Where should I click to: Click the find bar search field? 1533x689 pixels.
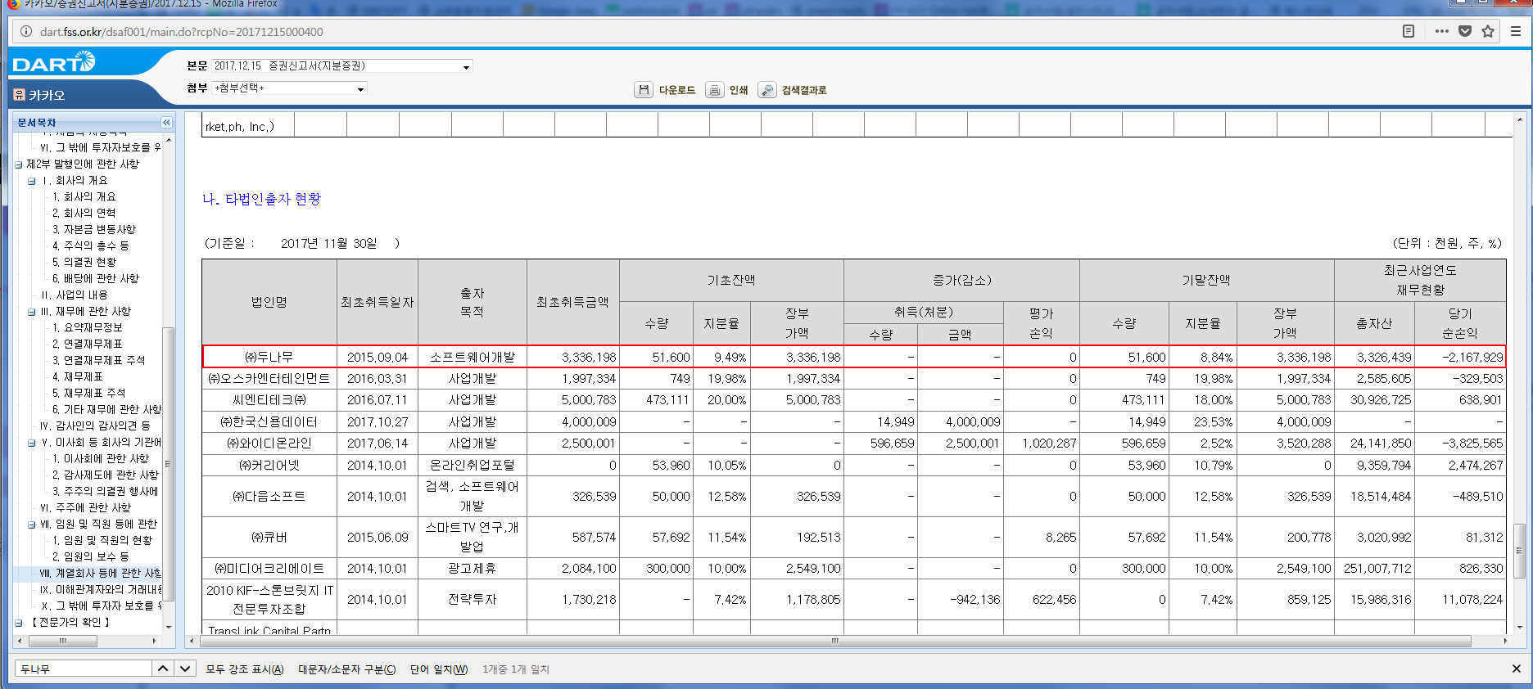click(x=84, y=669)
